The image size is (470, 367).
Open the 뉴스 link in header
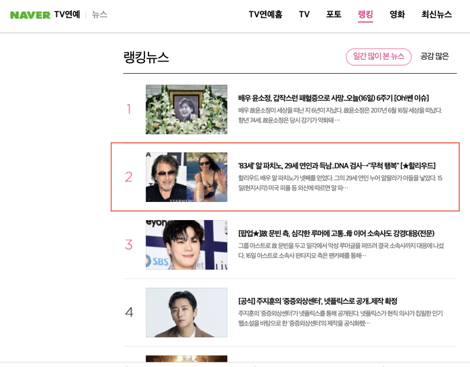coord(99,14)
